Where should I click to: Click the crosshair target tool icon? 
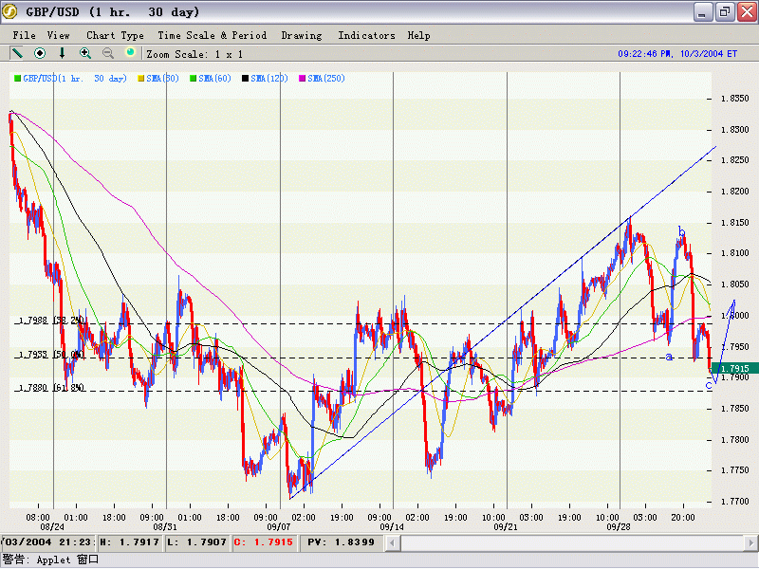tap(40, 53)
